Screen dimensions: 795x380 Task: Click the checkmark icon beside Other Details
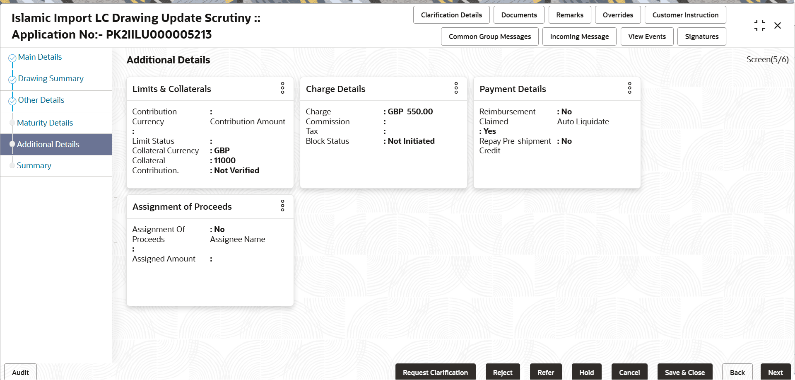click(x=12, y=100)
